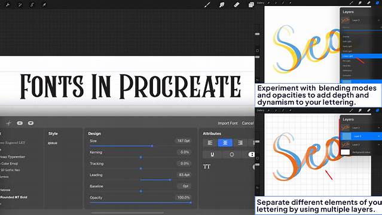The height and width of the screenshot is (215, 382).
Task: Choose Smudge tool in blending modes window
Action: click(360, 2)
